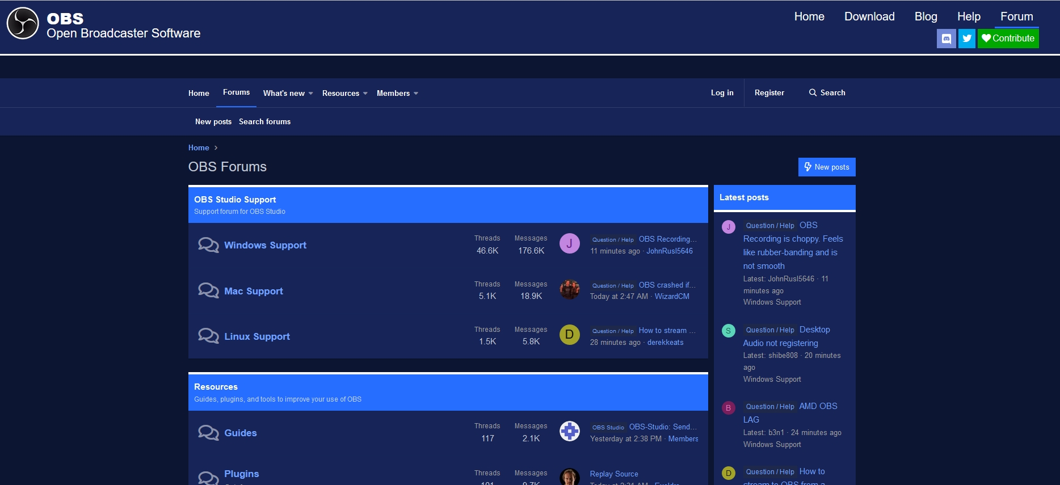Open the Download page
Screen dimensions: 1060x485
[869, 16]
